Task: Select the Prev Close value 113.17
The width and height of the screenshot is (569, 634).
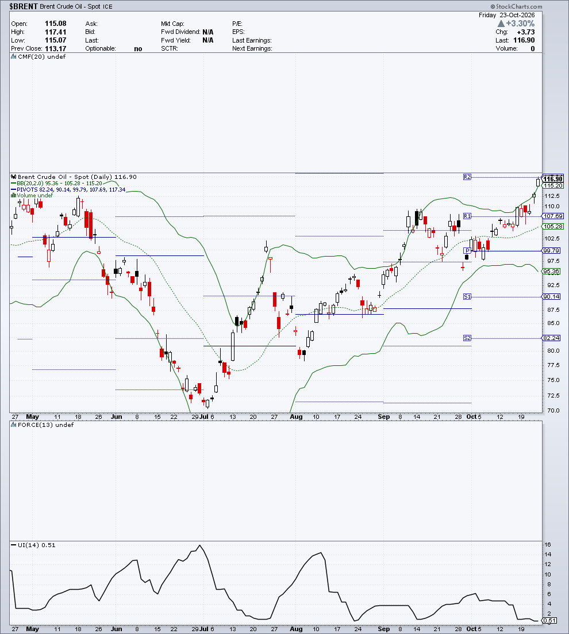Action: [55, 48]
